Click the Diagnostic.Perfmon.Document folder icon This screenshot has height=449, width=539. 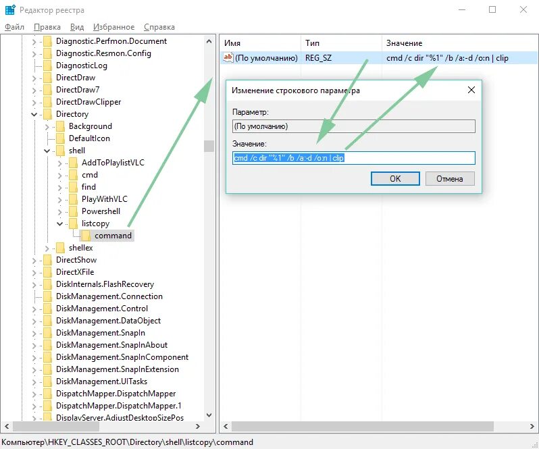click(48, 41)
